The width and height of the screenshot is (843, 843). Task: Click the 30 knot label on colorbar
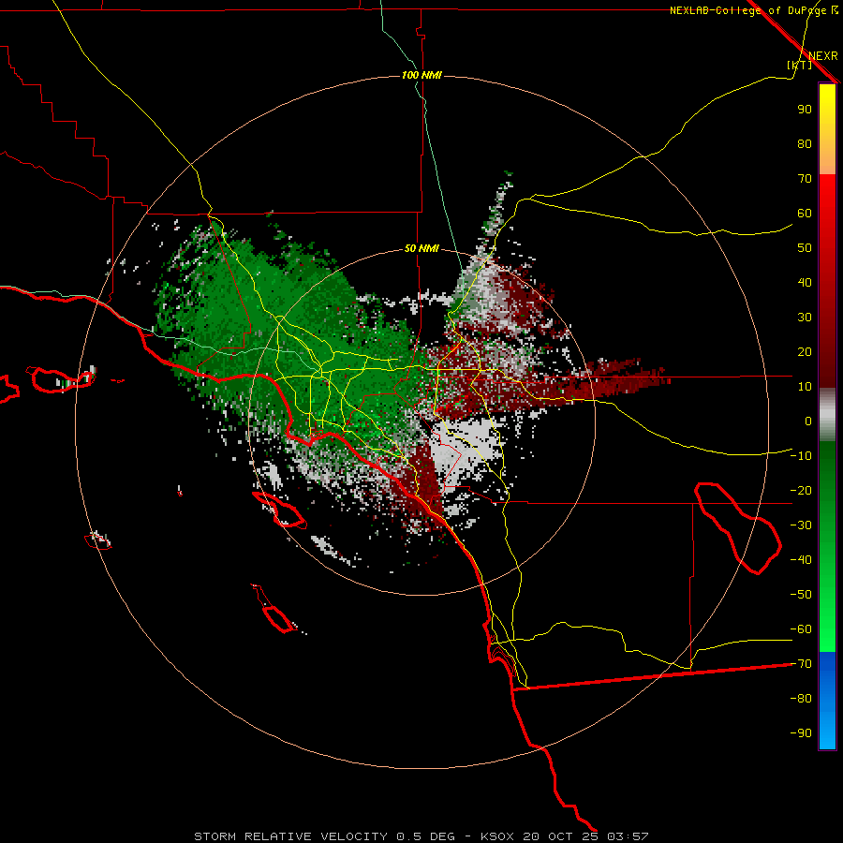coord(805,318)
